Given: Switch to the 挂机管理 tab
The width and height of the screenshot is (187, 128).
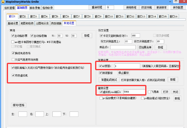Looking at the screenshot, I should click(x=9, y=7).
